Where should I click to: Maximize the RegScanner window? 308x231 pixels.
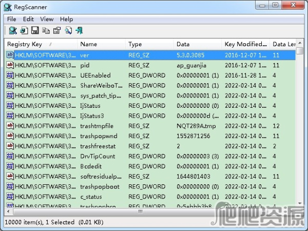point(275,5)
